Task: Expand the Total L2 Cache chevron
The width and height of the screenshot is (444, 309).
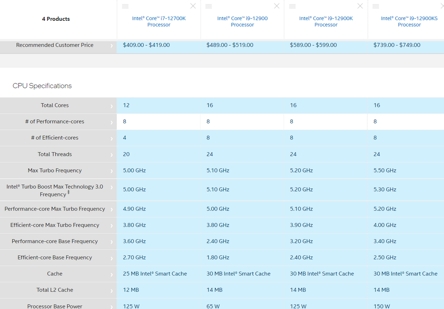Action: tap(111, 291)
